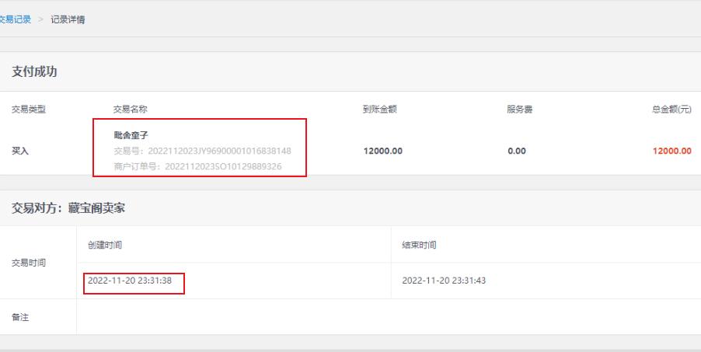The width and height of the screenshot is (701, 352).
Task: Click the red 12000.00 total amount
Action: (x=672, y=152)
